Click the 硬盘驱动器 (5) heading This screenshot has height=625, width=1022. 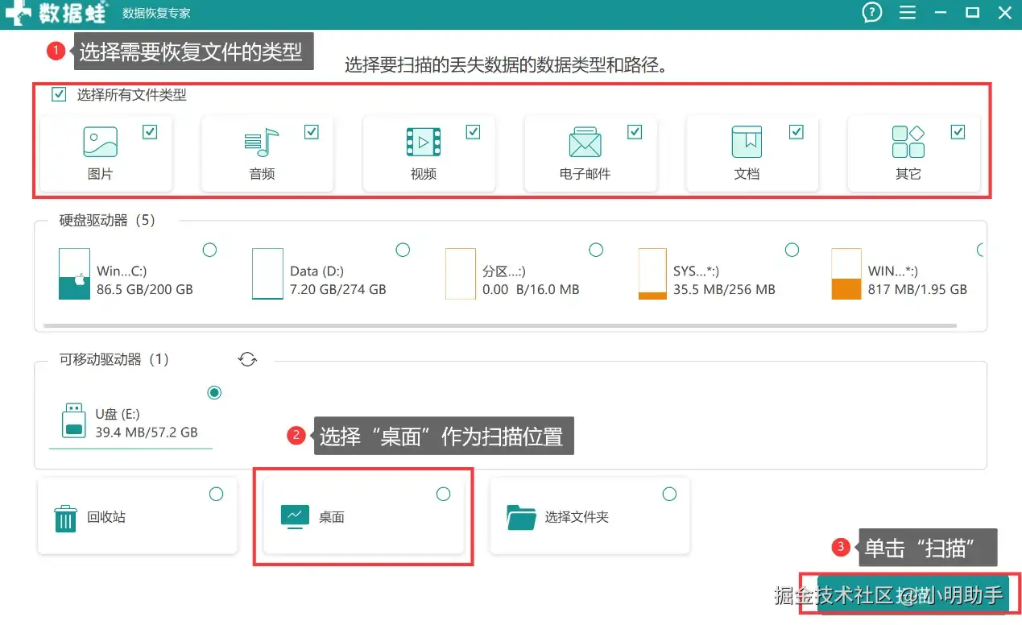[x=107, y=220]
